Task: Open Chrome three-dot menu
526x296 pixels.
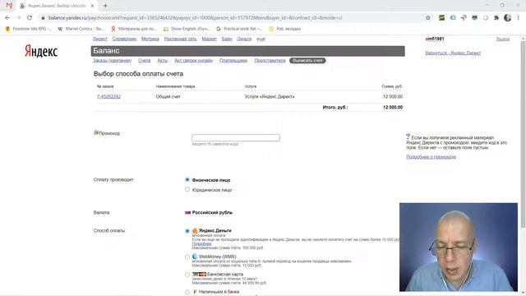Action: click(519, 18)
